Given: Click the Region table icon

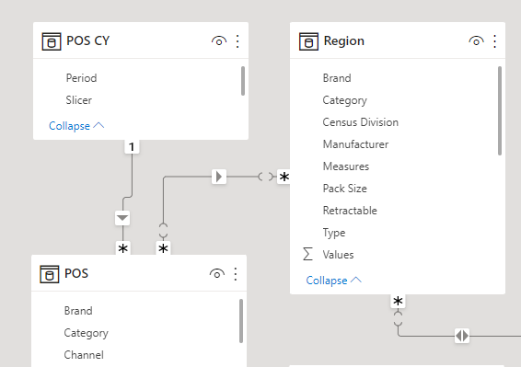Looking at the screenshot, I should tap(308, 41).
